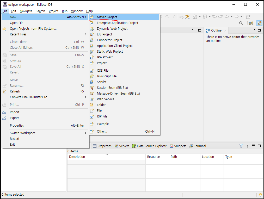Expand Convert Line Delimiters To submenu
This screenshot has width=264, height=199.
pos(85,97)
